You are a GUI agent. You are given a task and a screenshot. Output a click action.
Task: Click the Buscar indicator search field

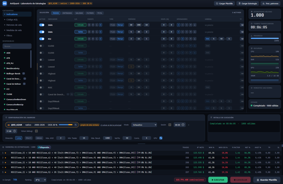(17, 46)
